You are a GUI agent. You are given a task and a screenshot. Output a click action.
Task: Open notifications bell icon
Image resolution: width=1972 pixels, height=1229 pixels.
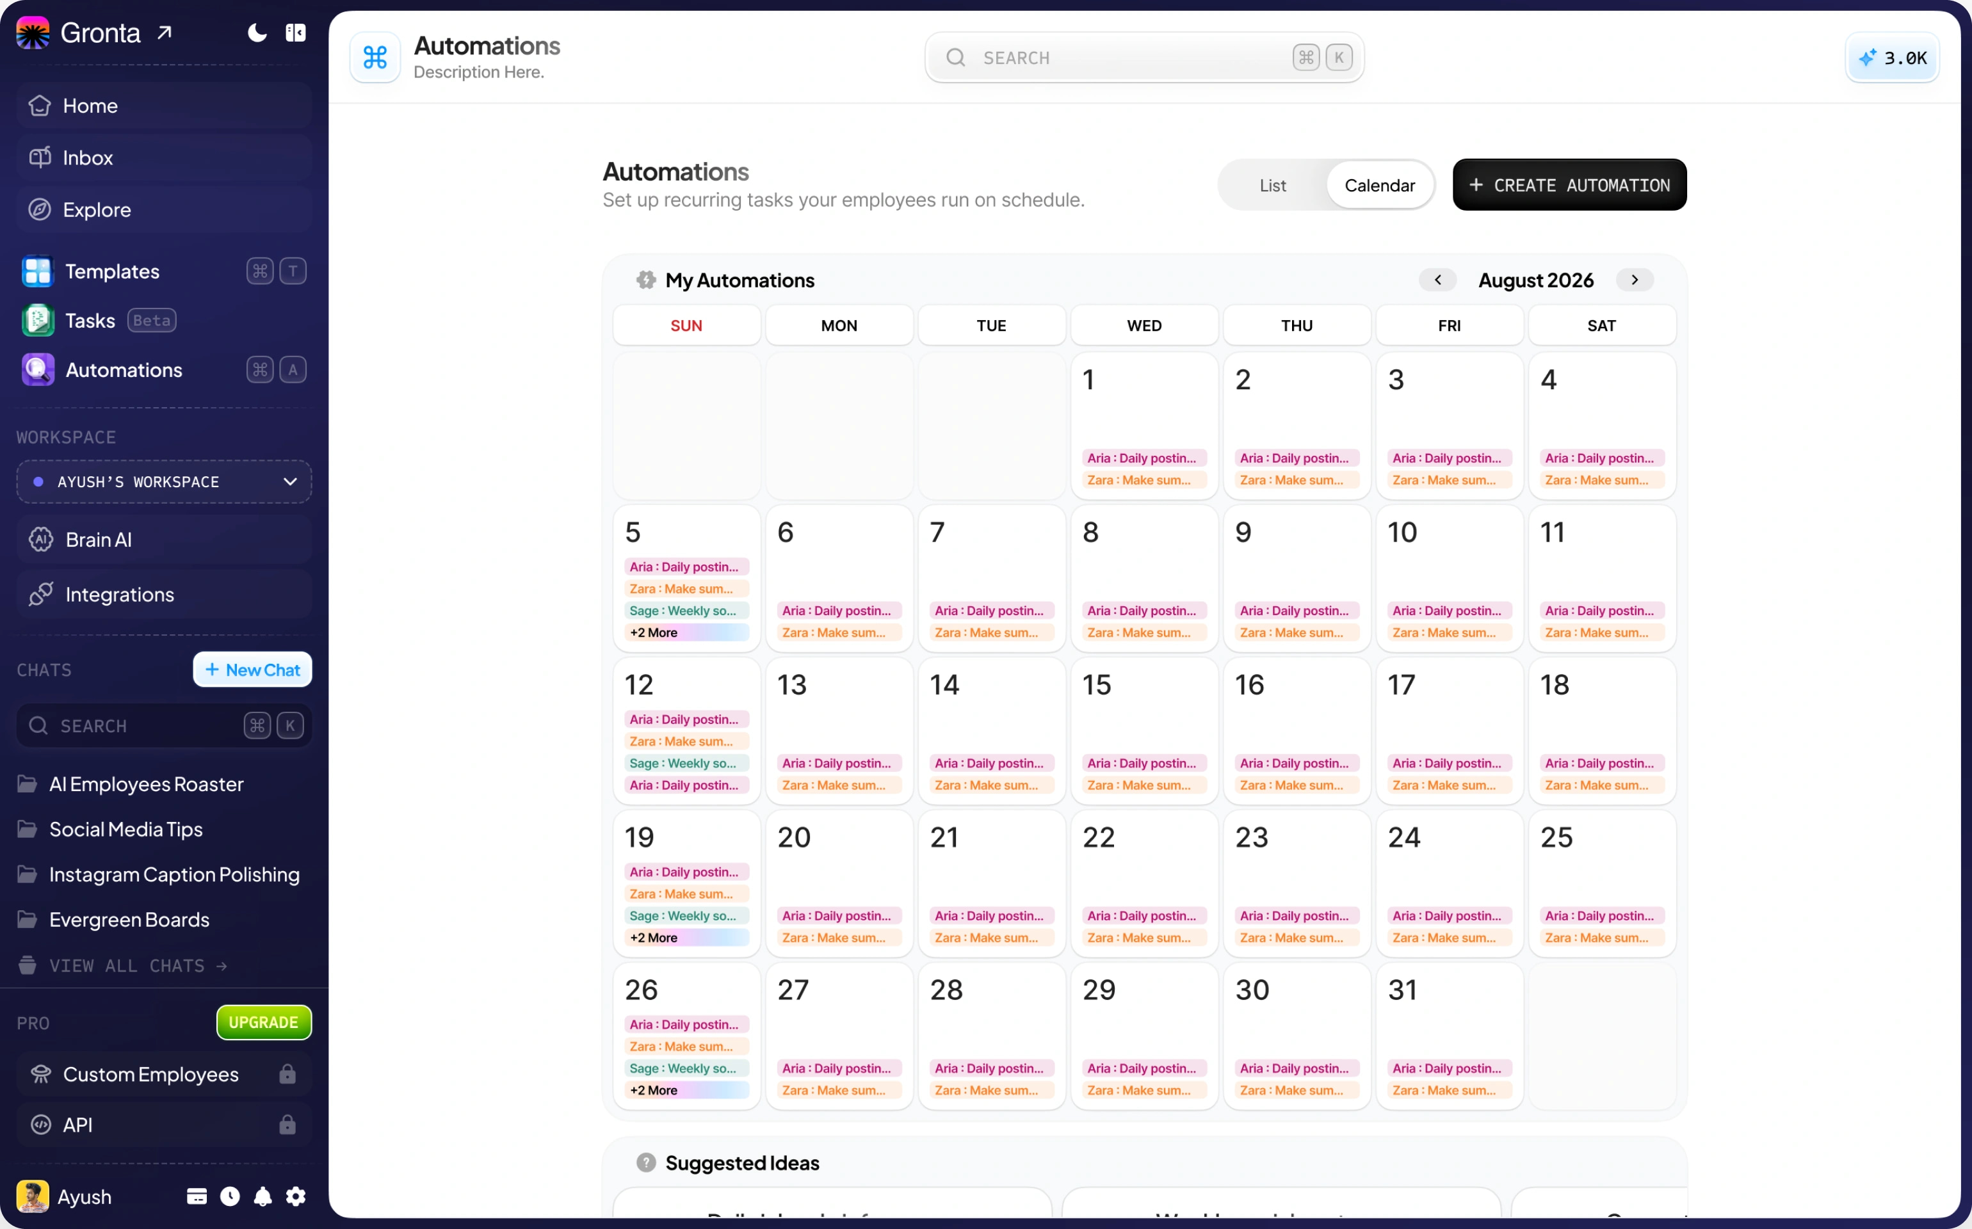point(263,1196)
